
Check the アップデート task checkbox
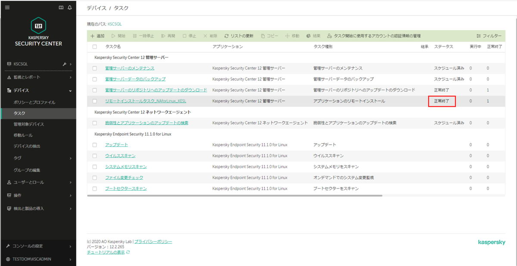[94, 145]
